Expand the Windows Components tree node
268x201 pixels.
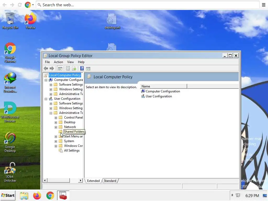[x=56, y=146]
